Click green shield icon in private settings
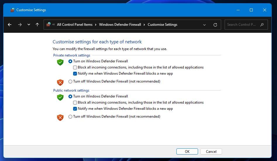 pos(60,62)
